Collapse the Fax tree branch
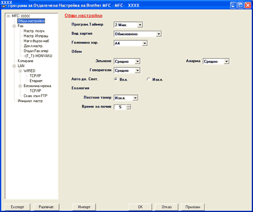 pyautogui.click(x=14, y=26)
